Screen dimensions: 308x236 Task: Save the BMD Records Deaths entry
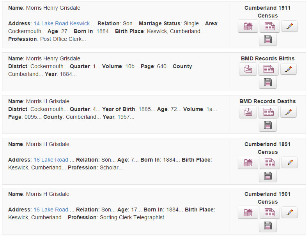pyautogui.click(x=268, y=125)
